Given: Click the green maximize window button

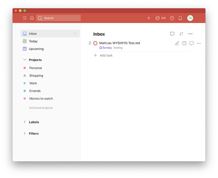Looking at the screenshot, I should pyautogui.click(x=25, y=11).
